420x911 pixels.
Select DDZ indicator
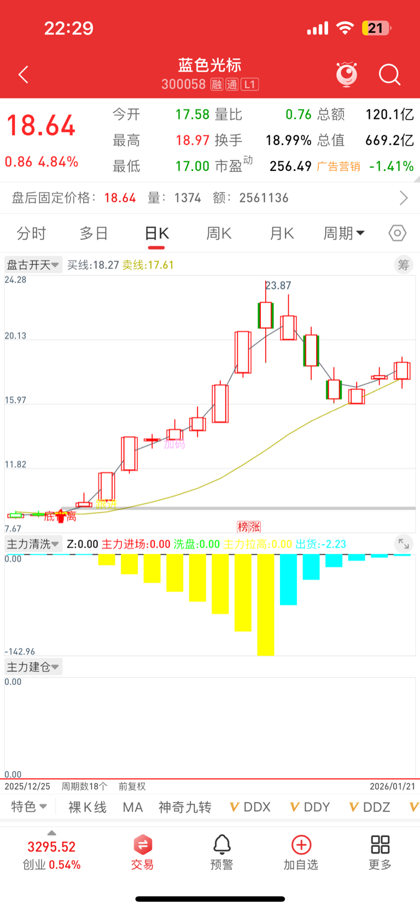pos(370,807)
